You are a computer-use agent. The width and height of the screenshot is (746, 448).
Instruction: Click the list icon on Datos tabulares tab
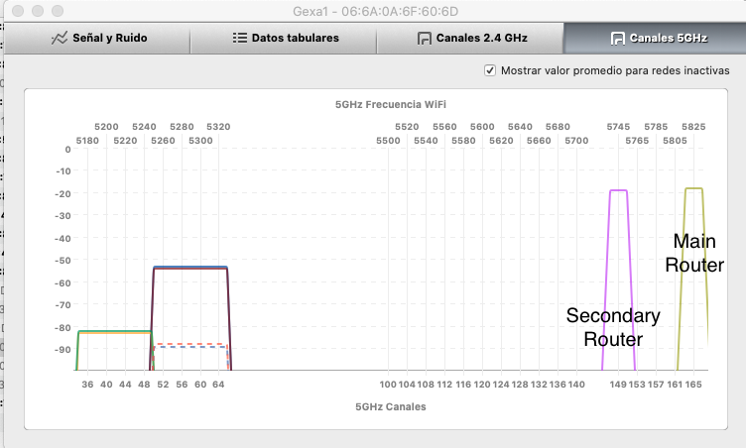(x=240, y=39)
